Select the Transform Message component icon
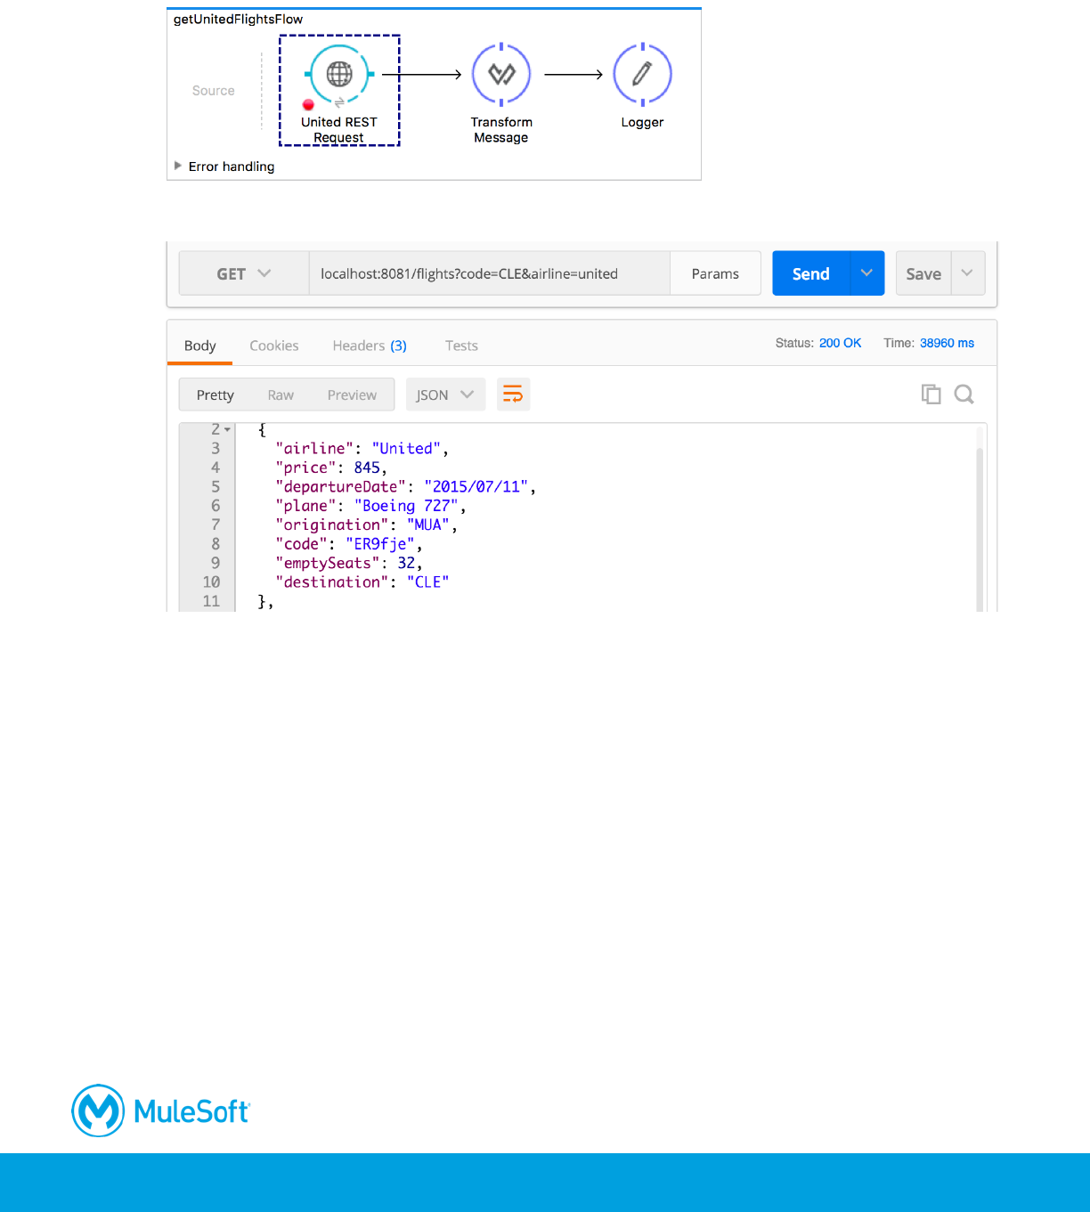 pyautogui.click(x=501, y=75)
